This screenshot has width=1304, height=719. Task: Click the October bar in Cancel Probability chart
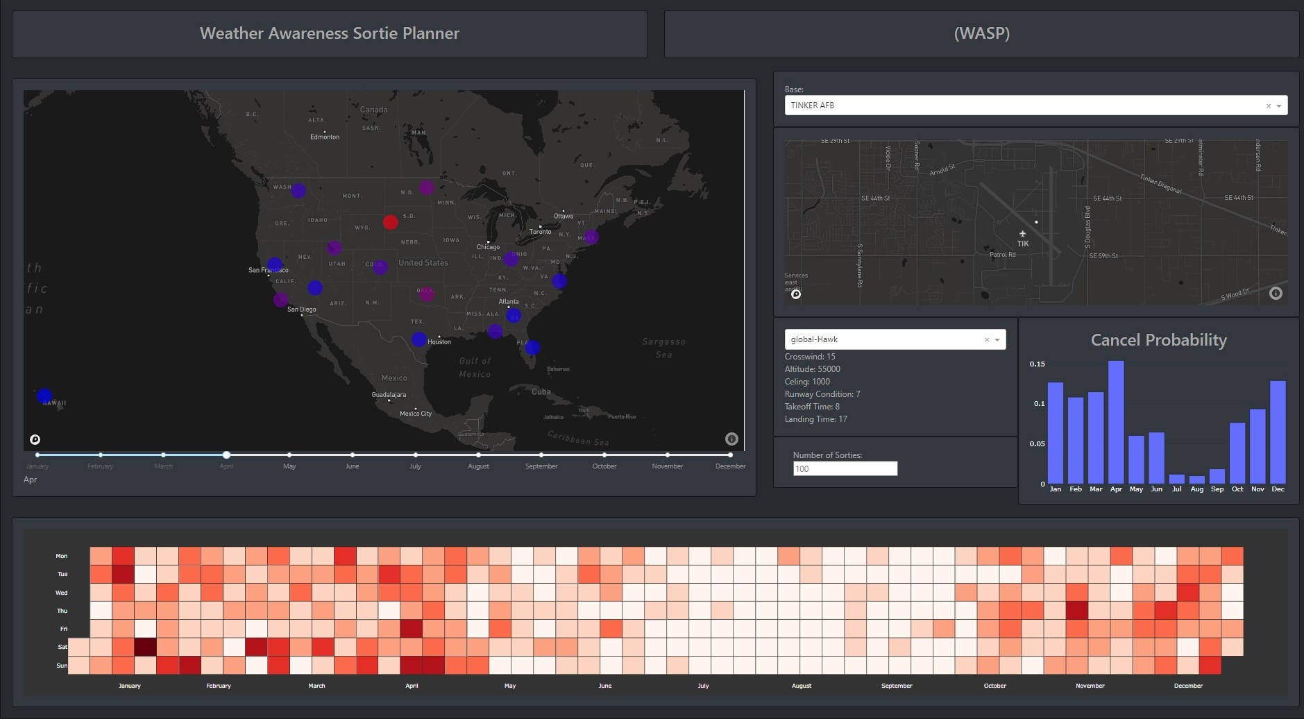(x=1237, y=453)
